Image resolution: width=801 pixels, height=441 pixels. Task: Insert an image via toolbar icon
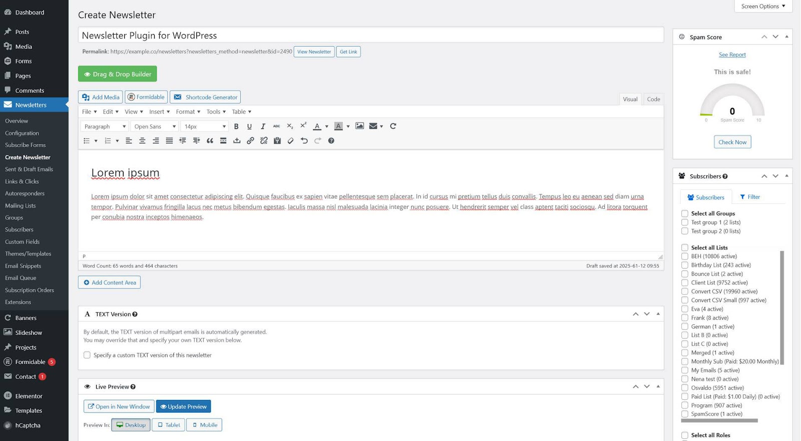359,126
